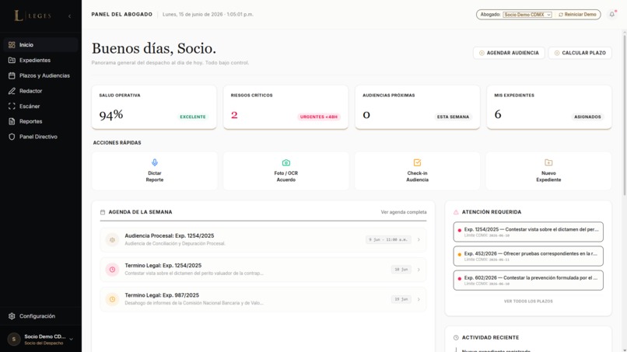Viewport: 627px width, 352px height.
Task: Open alert Exp. 602/2026 Contestar la prevención
Action: pyautogui.click(x=528, y=280)
